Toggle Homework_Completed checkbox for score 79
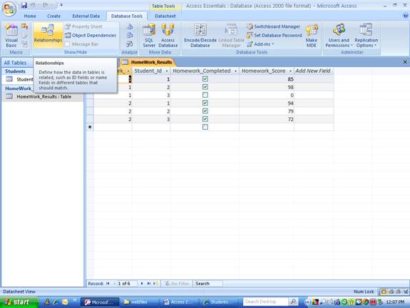 click(x=205, y=111)
